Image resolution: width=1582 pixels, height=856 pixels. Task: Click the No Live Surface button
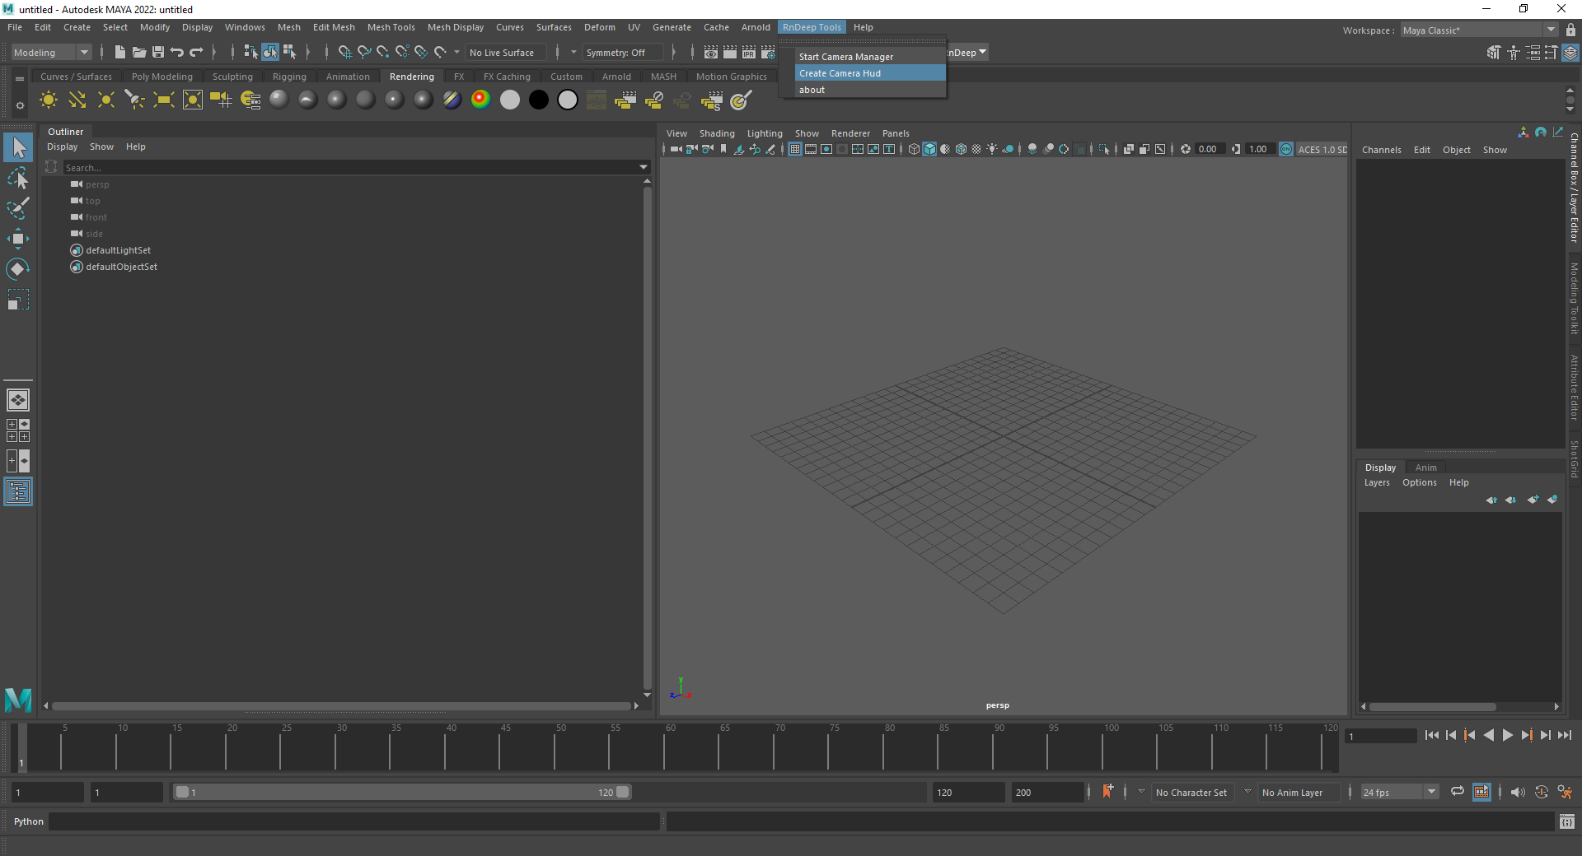[x=502, y=53]
